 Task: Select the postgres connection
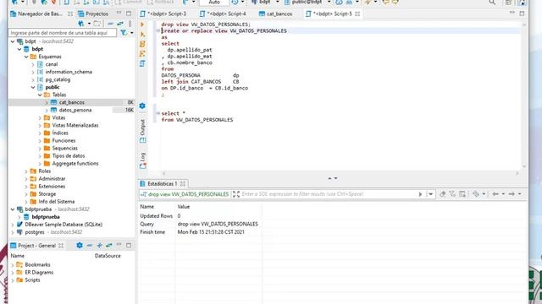35,232
